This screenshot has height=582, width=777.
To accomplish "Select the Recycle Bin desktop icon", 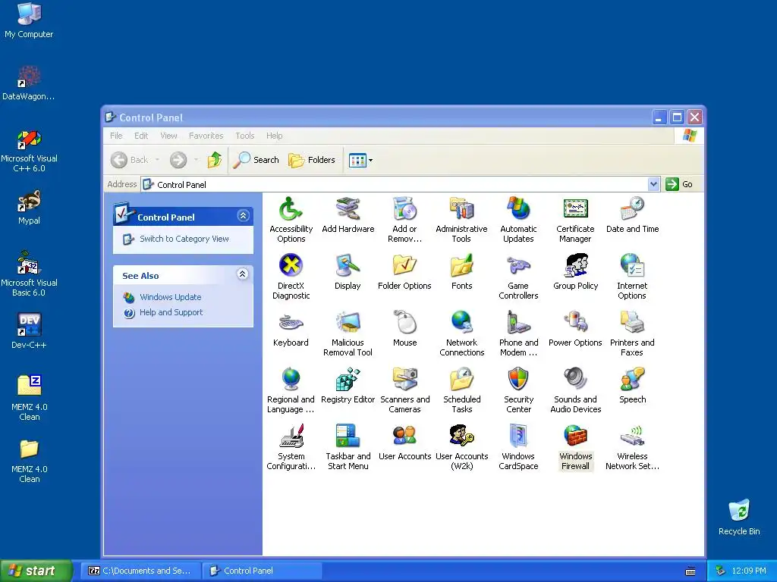I will pyautogui.click(x=739, y=518).
